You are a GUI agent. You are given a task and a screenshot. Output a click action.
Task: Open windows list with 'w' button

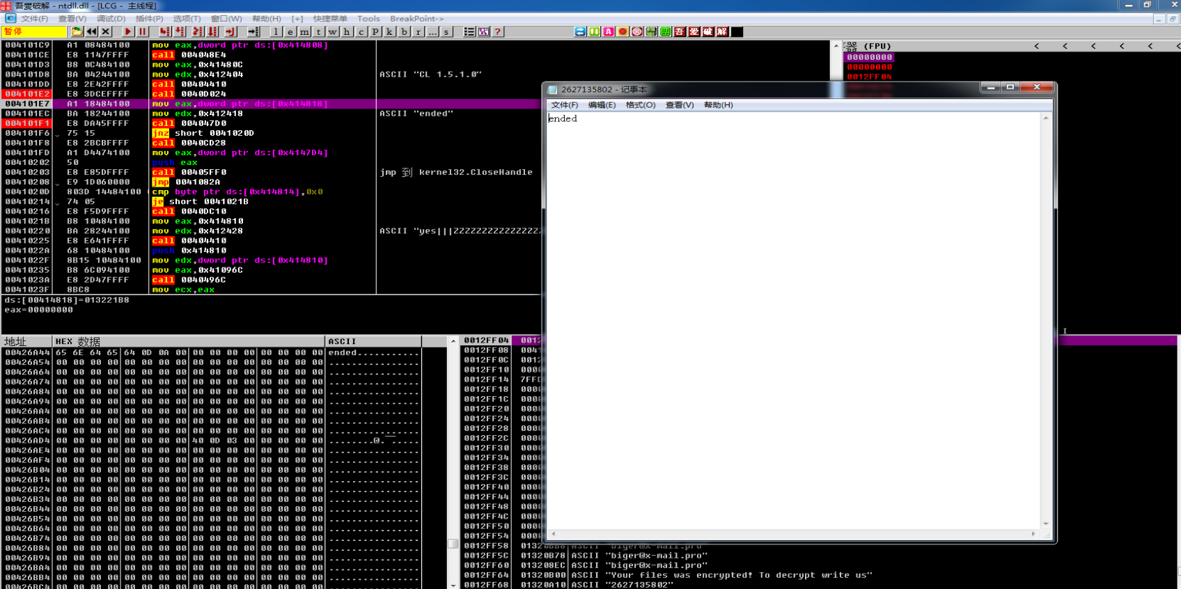click(333, 31)
